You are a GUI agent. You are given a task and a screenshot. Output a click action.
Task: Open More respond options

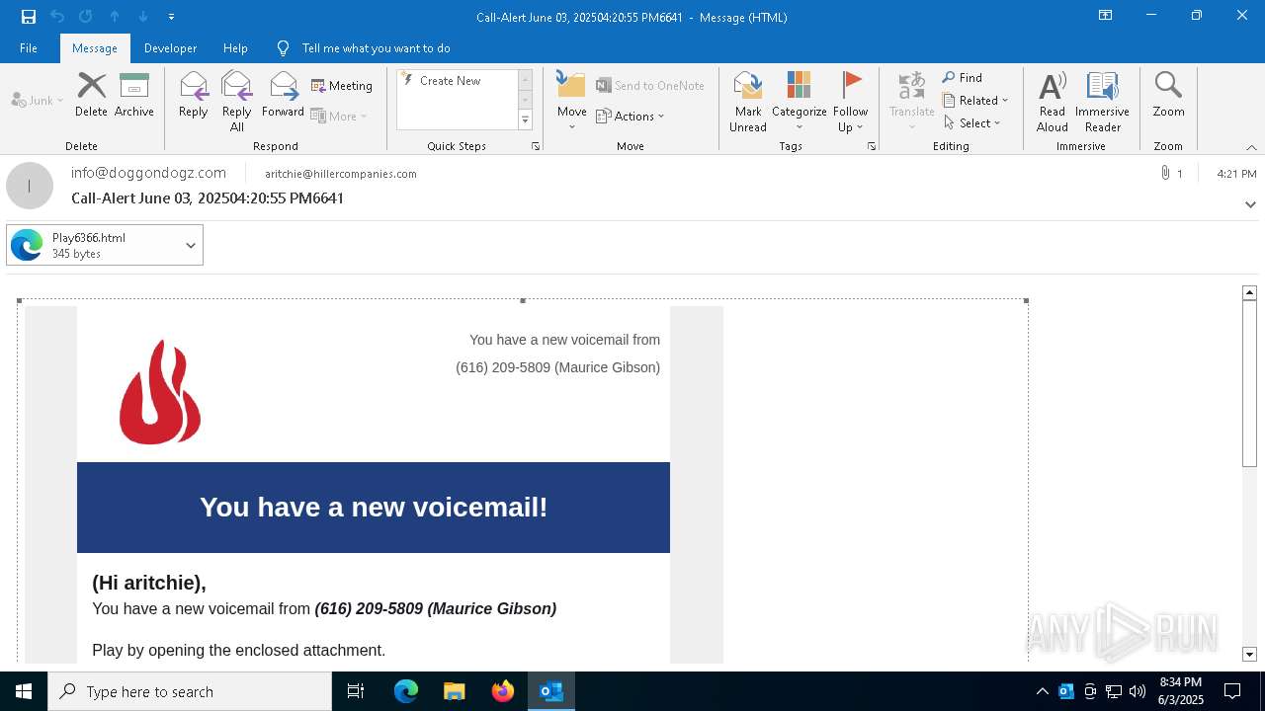coord(339,116)
